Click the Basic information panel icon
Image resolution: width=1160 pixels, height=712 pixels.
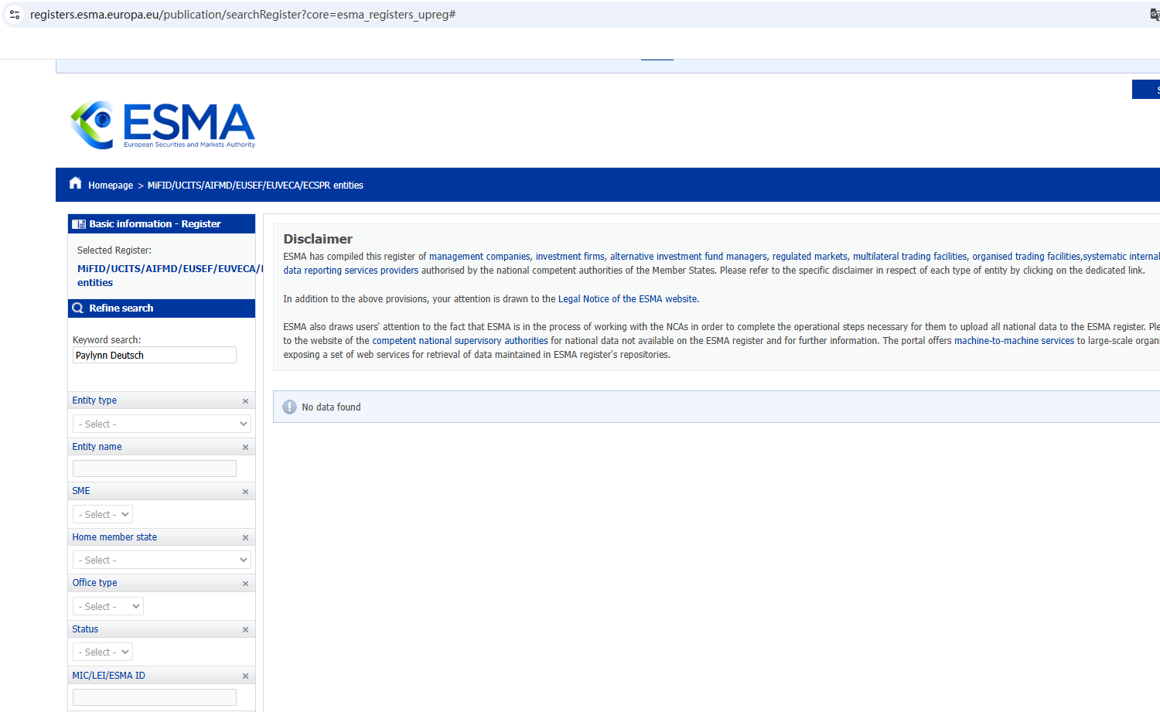(x=79, y=224)
